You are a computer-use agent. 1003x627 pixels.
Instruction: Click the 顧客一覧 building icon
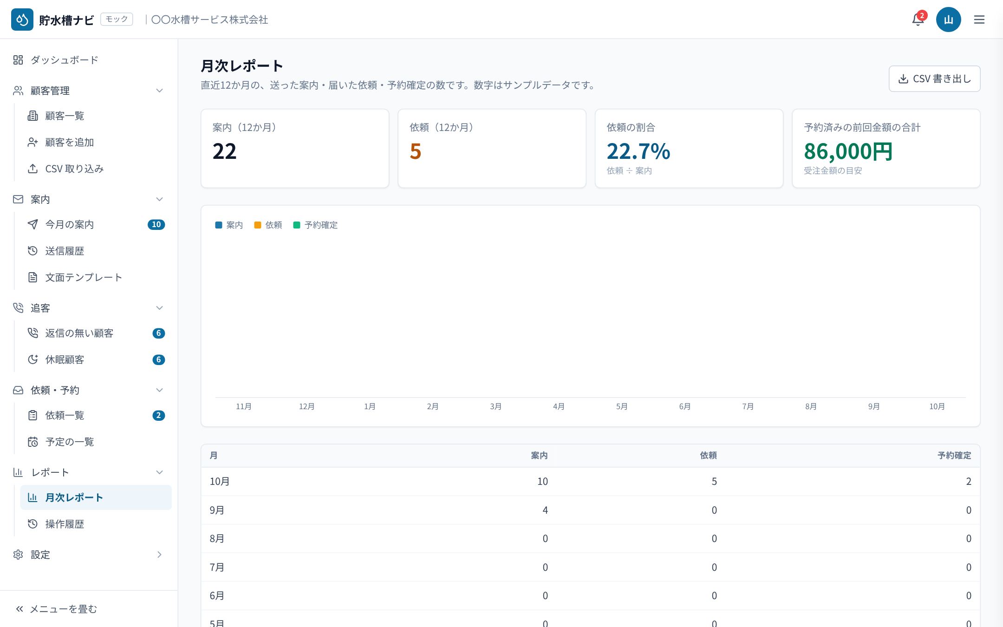[33, 116]
